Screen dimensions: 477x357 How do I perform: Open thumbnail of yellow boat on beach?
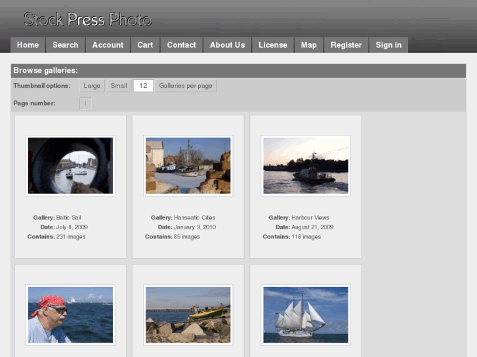coord(188,315)
